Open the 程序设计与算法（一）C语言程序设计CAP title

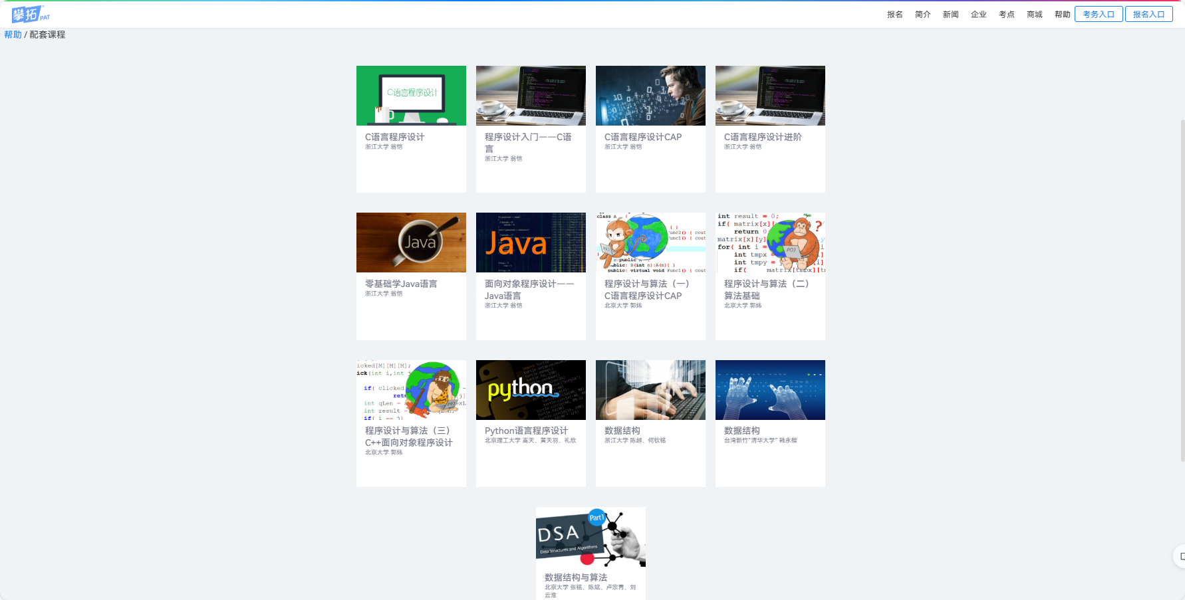[x=646, y=290]
